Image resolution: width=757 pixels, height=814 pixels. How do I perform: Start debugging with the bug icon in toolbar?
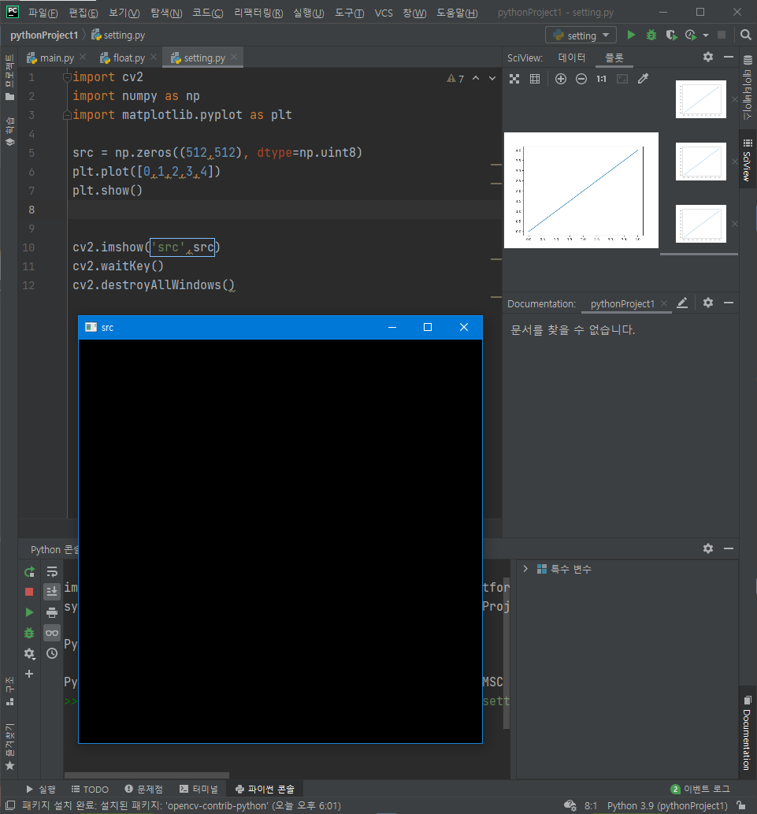click(x=651, y=35)
